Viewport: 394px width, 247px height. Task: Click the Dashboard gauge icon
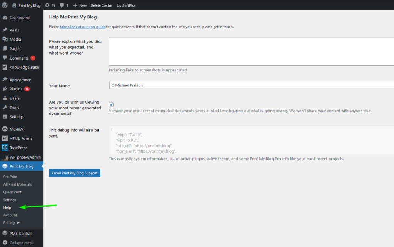coord(5,18)
